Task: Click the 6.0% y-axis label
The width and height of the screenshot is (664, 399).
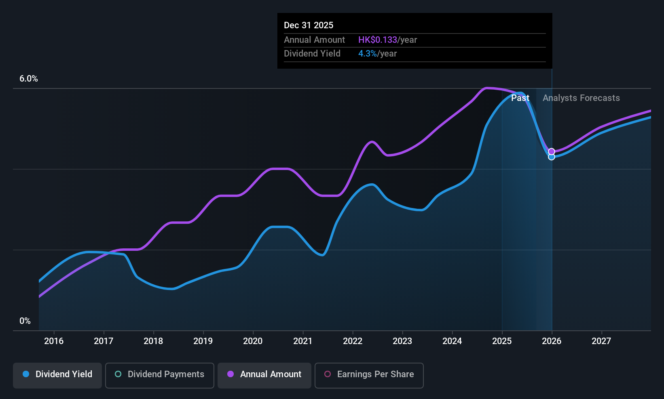Action: 29,79
